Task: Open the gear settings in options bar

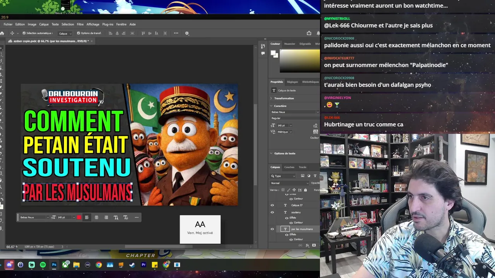Action: pos(187,33)
